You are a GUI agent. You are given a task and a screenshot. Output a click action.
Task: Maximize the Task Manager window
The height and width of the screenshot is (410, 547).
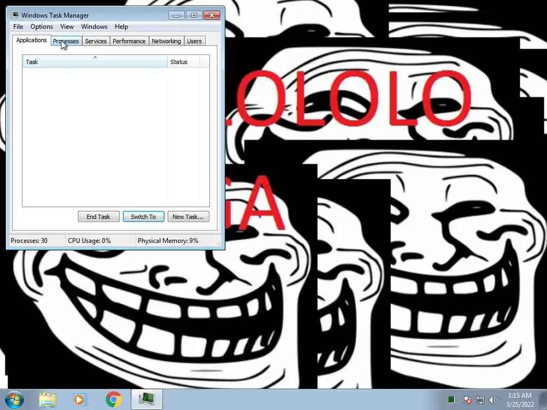[x=194, y=15]
